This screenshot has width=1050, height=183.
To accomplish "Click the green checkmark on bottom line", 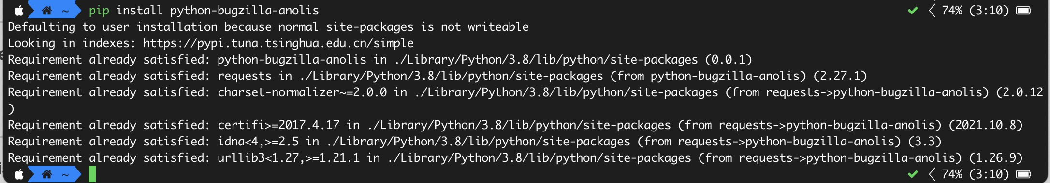I will click(913, 174).
